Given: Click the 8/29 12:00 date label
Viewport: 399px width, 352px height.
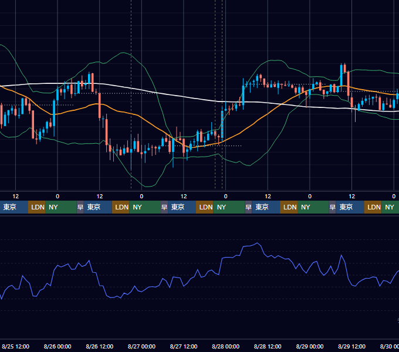Looking at the screenshot, I should tap(351, 346).
